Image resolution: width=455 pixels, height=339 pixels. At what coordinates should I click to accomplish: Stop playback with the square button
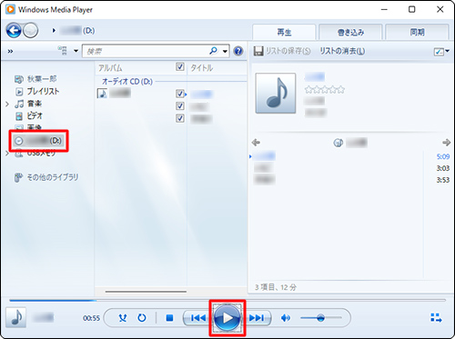coord(169,318)
